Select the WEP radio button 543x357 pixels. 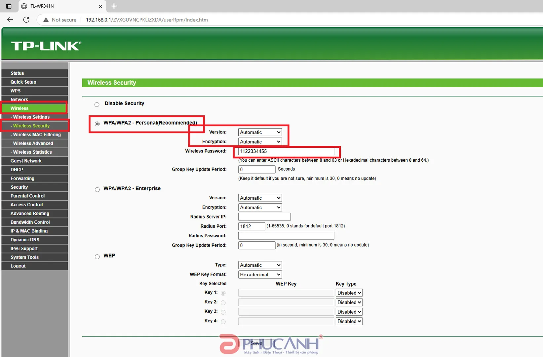(97, 257)
